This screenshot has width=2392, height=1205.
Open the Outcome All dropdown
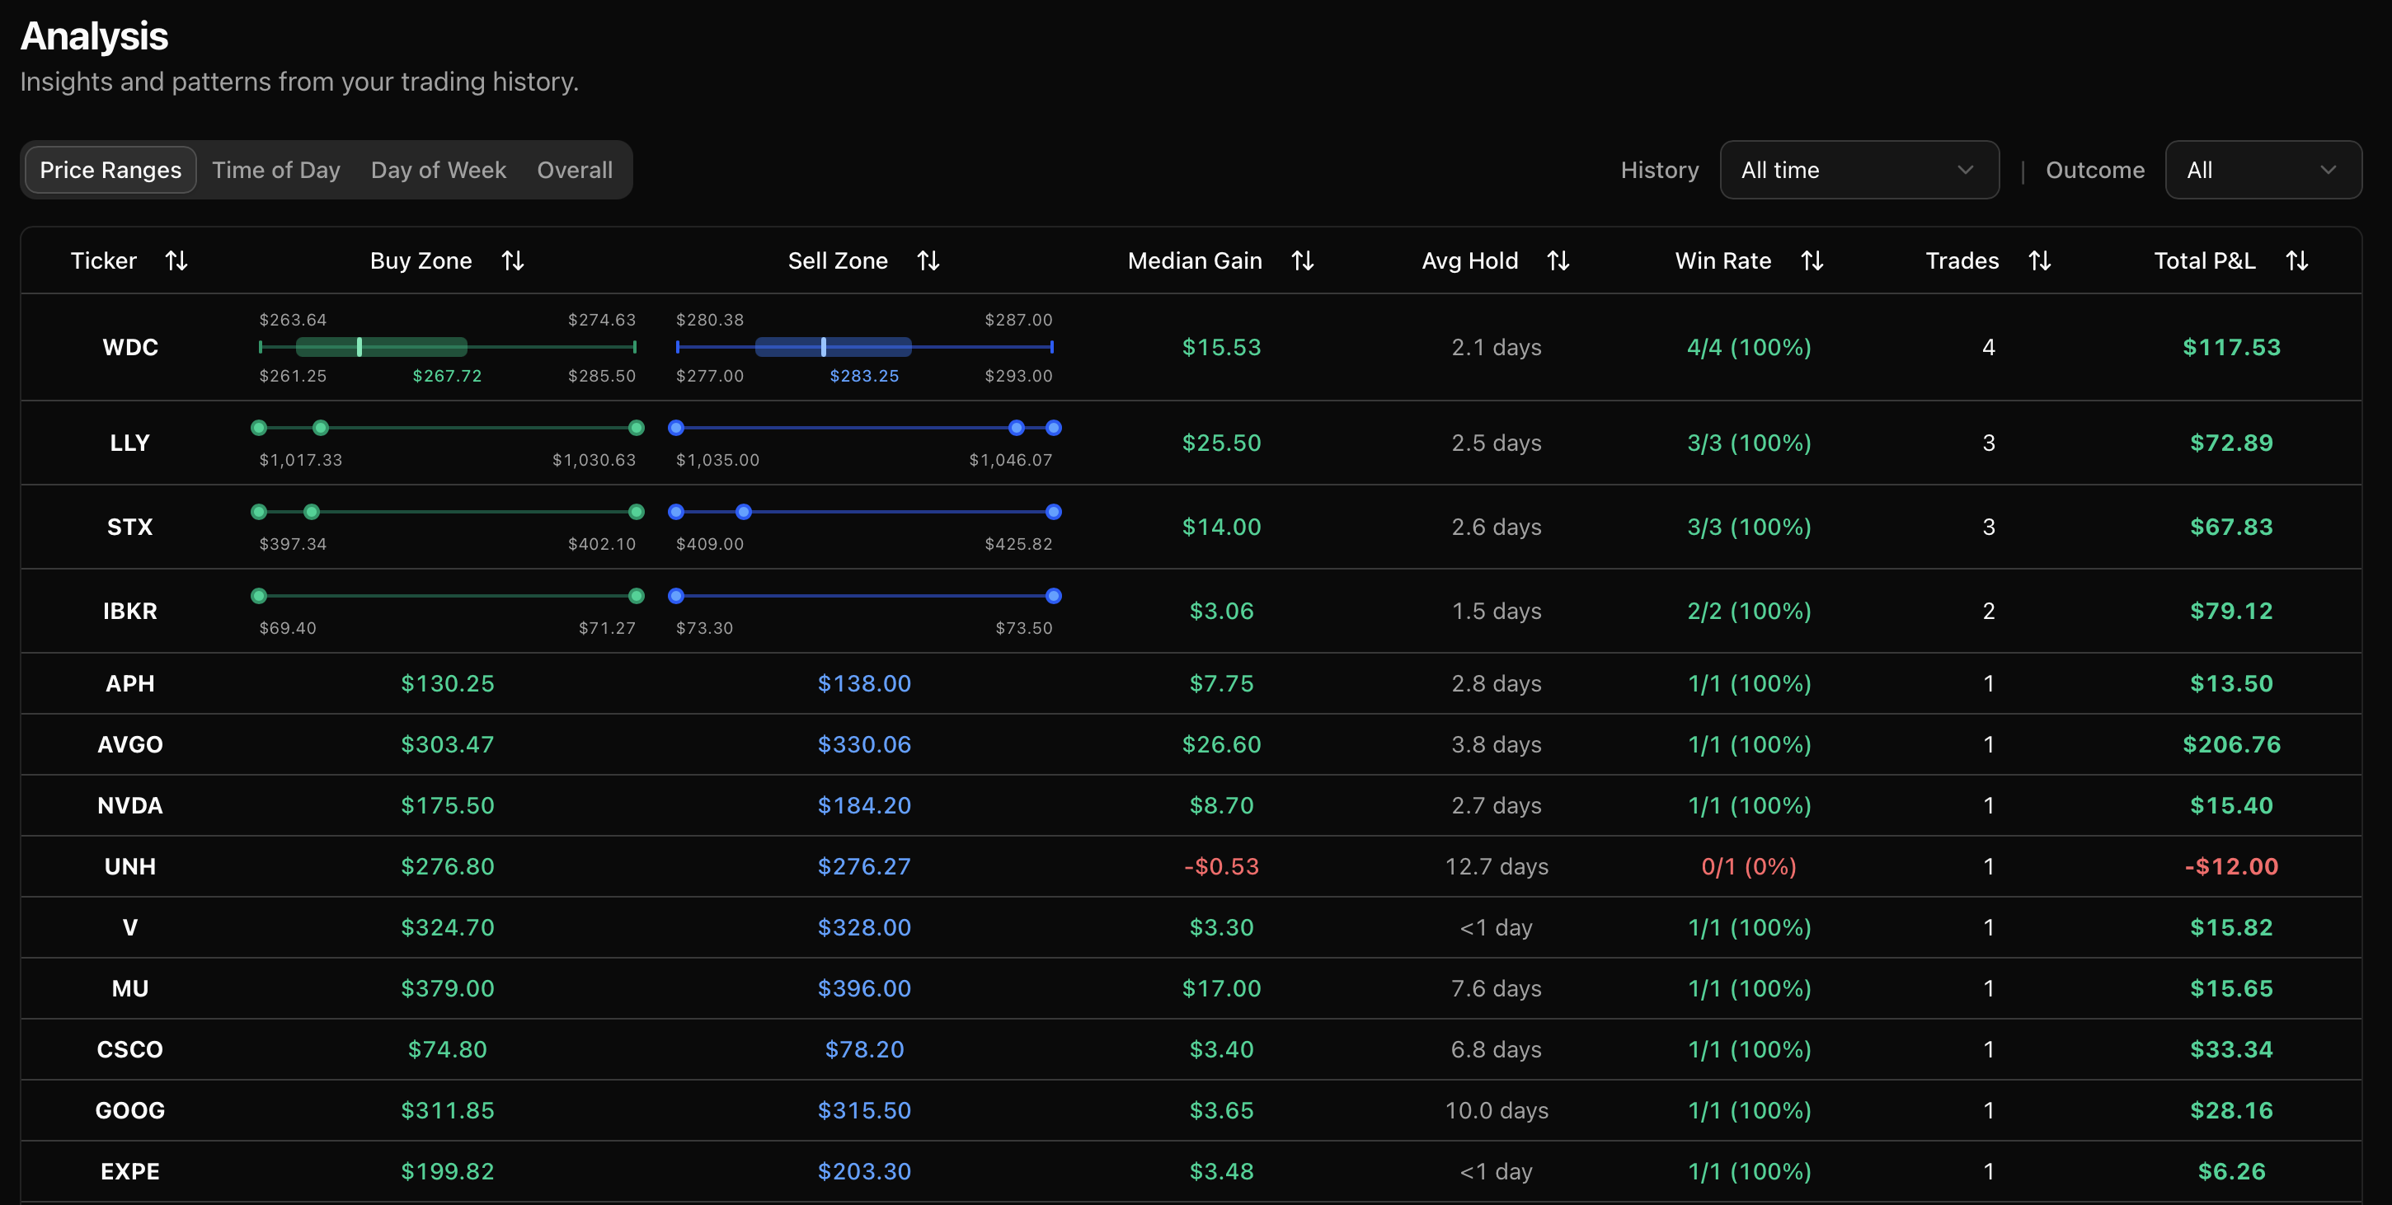(x=2247, y=170)
